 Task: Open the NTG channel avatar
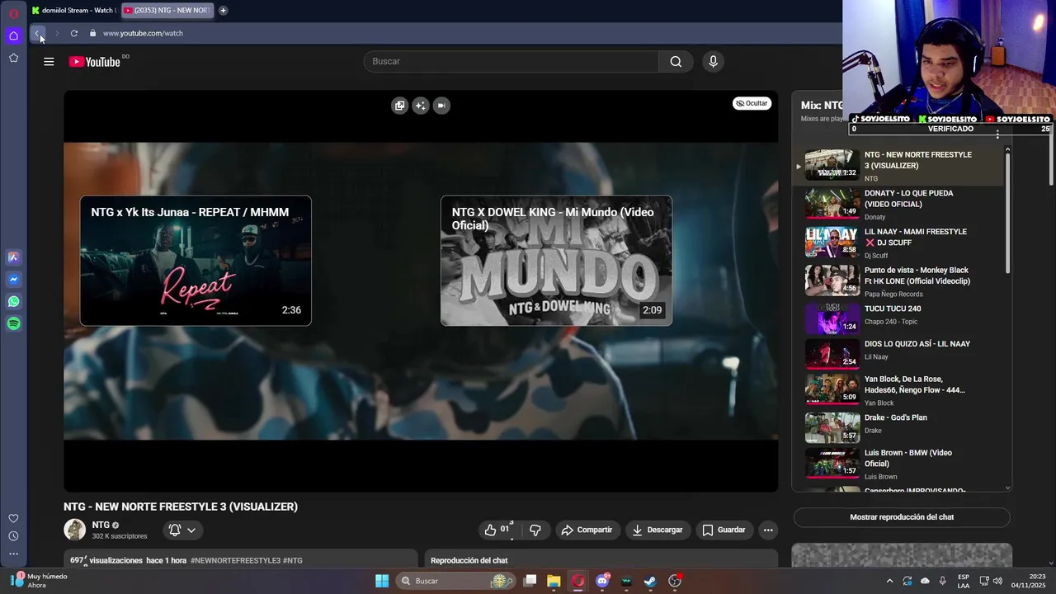coord(75,530)
